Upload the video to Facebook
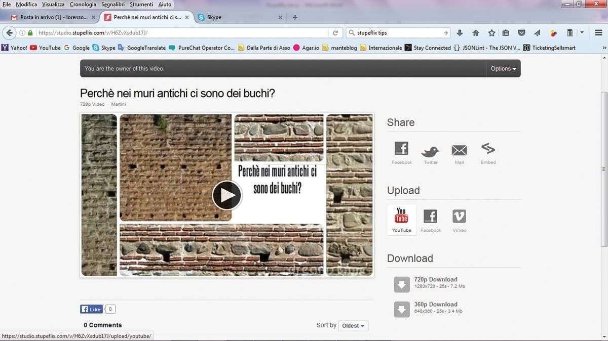 [x=430, y=220]
